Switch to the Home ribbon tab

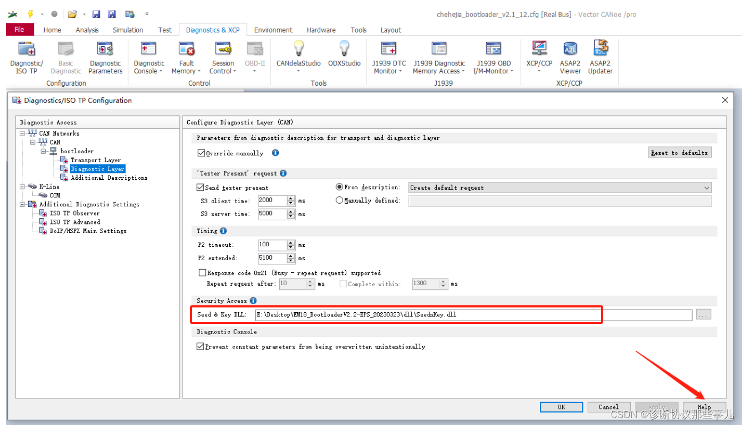tap(52, 30)
